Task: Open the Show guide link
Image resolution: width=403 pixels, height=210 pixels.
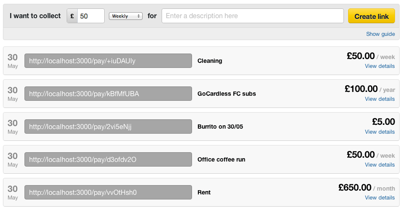Action: point(380,34)
